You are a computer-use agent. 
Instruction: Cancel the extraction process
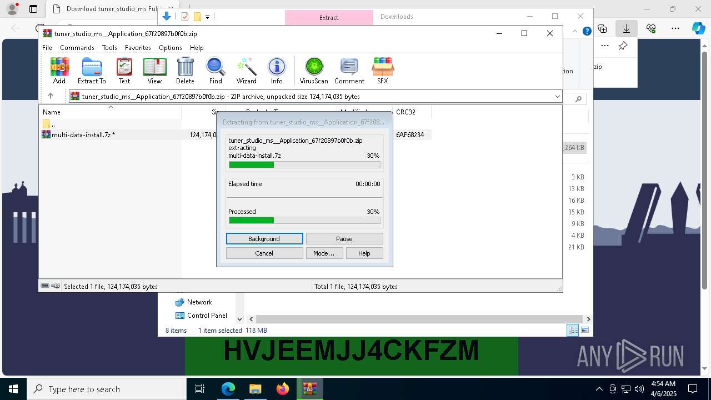(x=264, y=253)
